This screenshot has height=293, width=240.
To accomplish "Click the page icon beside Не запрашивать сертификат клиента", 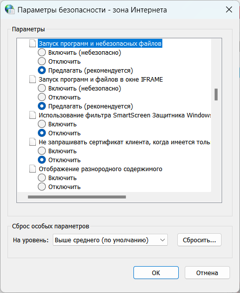I will (32, 142).
